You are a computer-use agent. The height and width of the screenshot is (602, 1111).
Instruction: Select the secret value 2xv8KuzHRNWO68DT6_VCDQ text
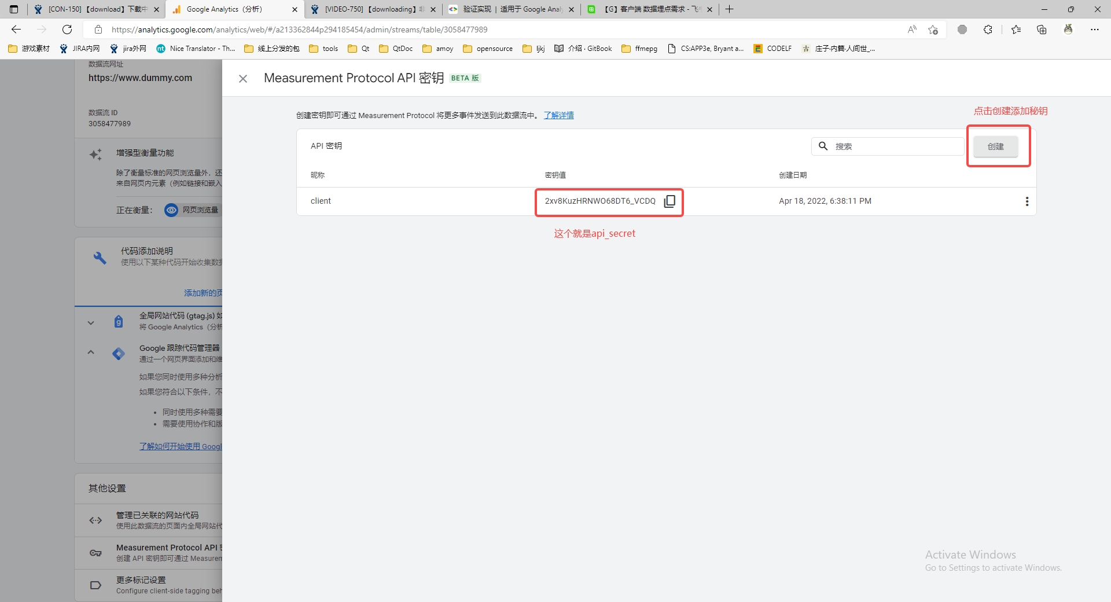coord(600,201)
